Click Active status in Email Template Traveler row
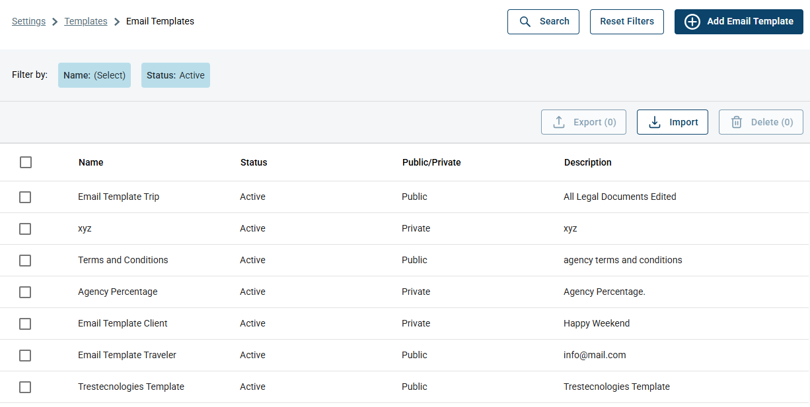The image size is (810, 407). click(x=253, y=355)
